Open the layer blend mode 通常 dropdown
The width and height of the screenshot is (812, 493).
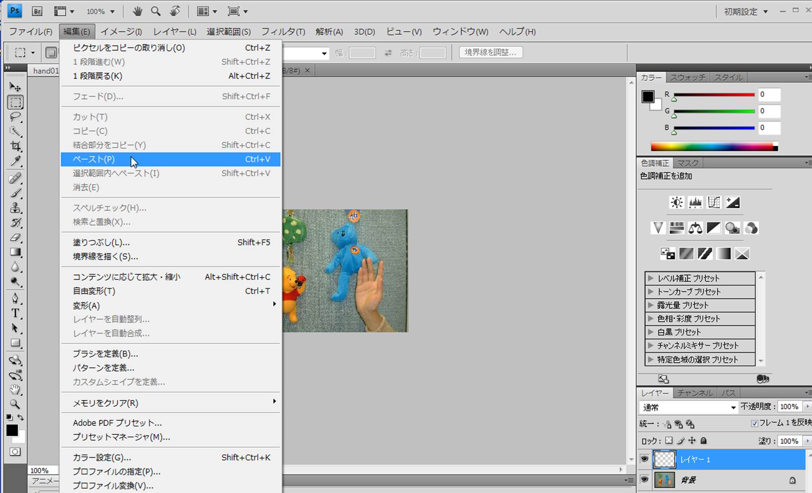pos(688,407)
